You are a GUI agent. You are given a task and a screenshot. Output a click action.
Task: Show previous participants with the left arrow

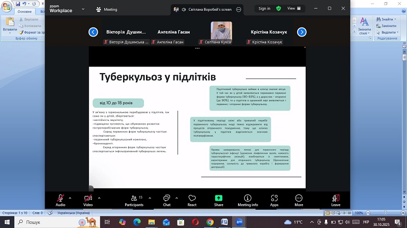[x=93, y=32]
